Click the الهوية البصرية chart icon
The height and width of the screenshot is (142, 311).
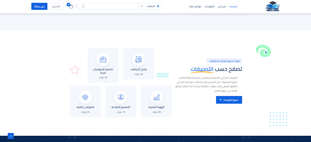coord(157,97)
